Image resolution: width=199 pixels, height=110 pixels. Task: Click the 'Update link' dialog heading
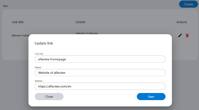[44, 43]
